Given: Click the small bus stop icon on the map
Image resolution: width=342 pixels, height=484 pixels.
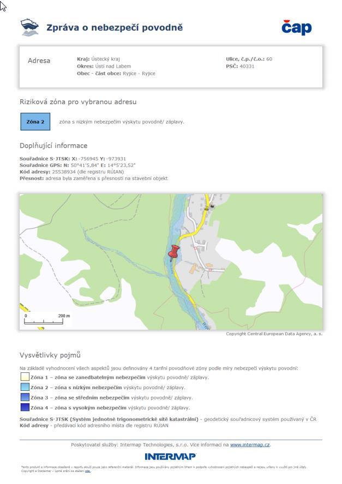Looking at the screenshot, I should point(212,205).
